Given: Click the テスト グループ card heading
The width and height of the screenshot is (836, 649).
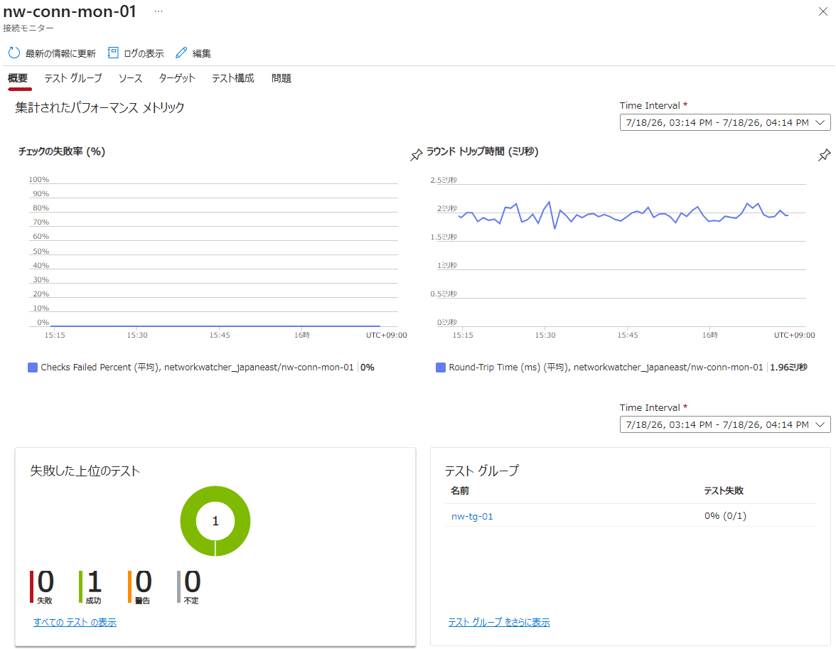Looking at the screenshot, I should tap(481, 471).
